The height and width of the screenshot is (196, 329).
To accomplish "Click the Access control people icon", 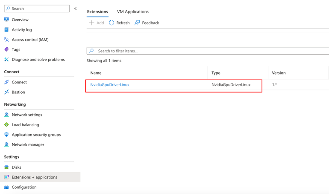I will tap(6, 39).
